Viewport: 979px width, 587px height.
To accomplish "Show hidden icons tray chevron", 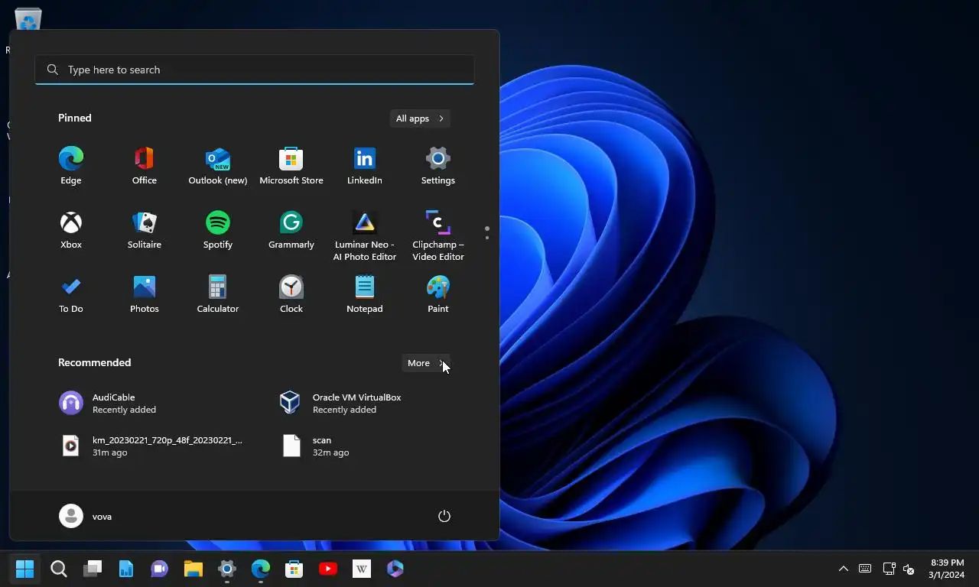I will point(843,569).
